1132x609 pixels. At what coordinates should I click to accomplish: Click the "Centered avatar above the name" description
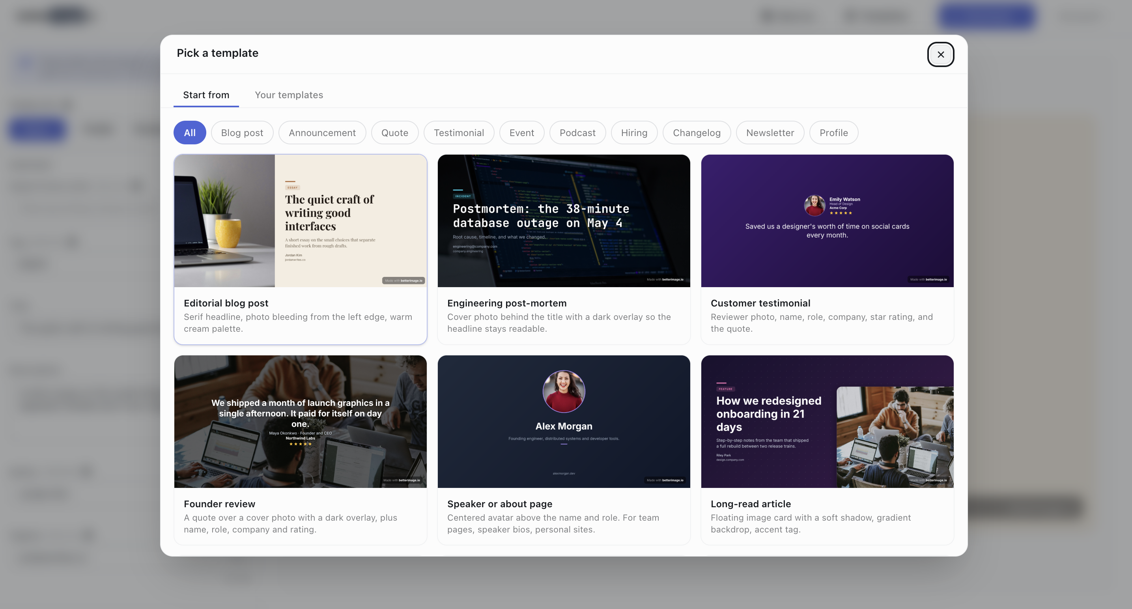[x=553, y=524]
